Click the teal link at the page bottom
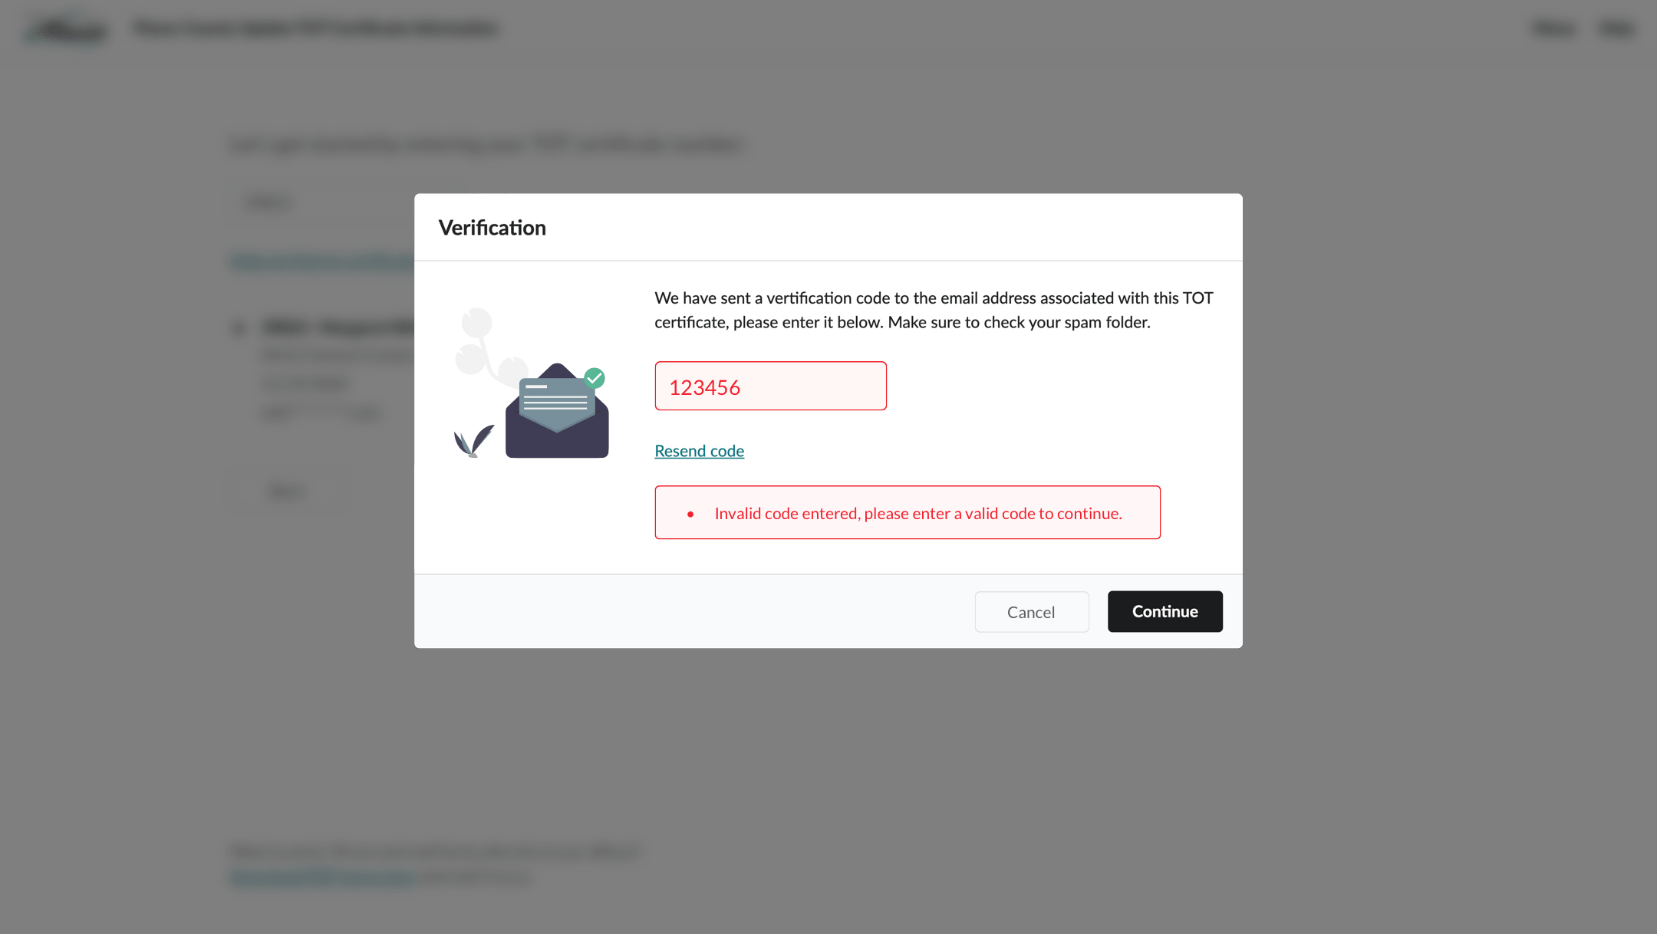This screenshot has width=1657, height=934. click(322, 876)
